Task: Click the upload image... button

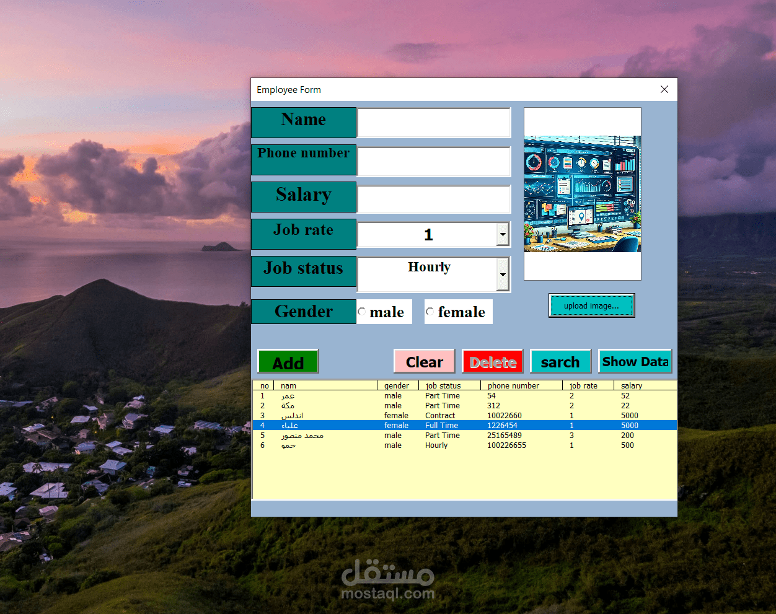Action: pos(591,305)
